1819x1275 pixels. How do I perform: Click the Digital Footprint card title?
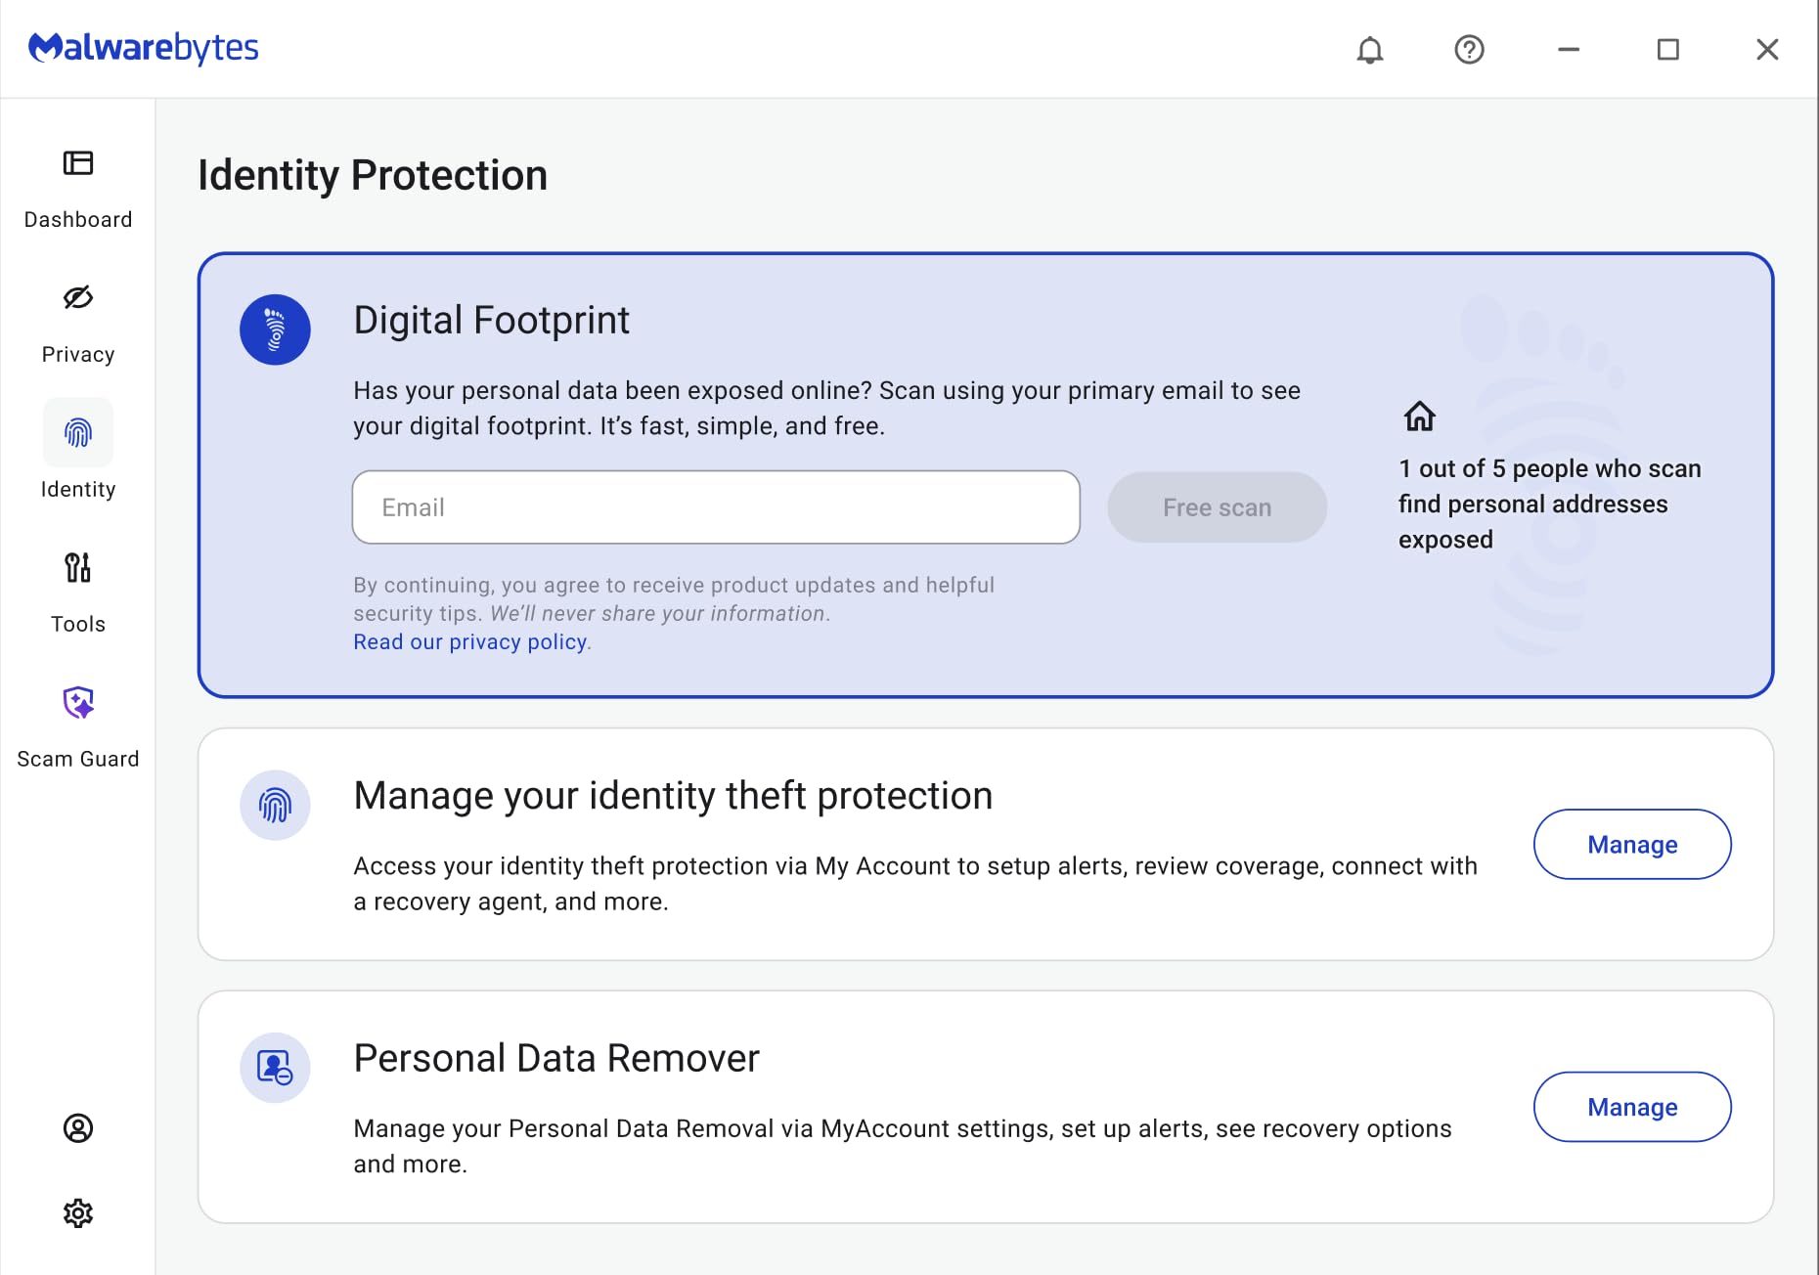[x=491, y=320]
